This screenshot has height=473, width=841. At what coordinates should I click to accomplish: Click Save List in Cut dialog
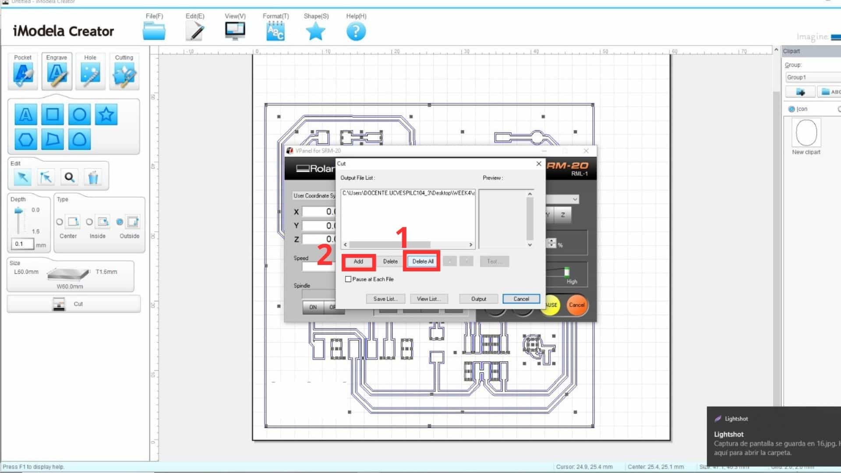coord(385,299)
